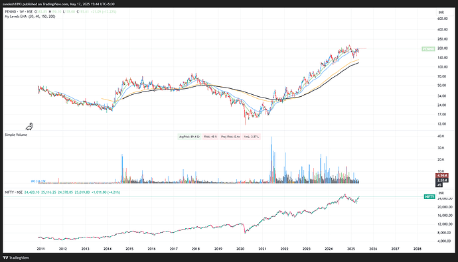Click the dinosaur drawing icon on chart
Viewport: 458px width, 262px height.
(x=29, y=126)
